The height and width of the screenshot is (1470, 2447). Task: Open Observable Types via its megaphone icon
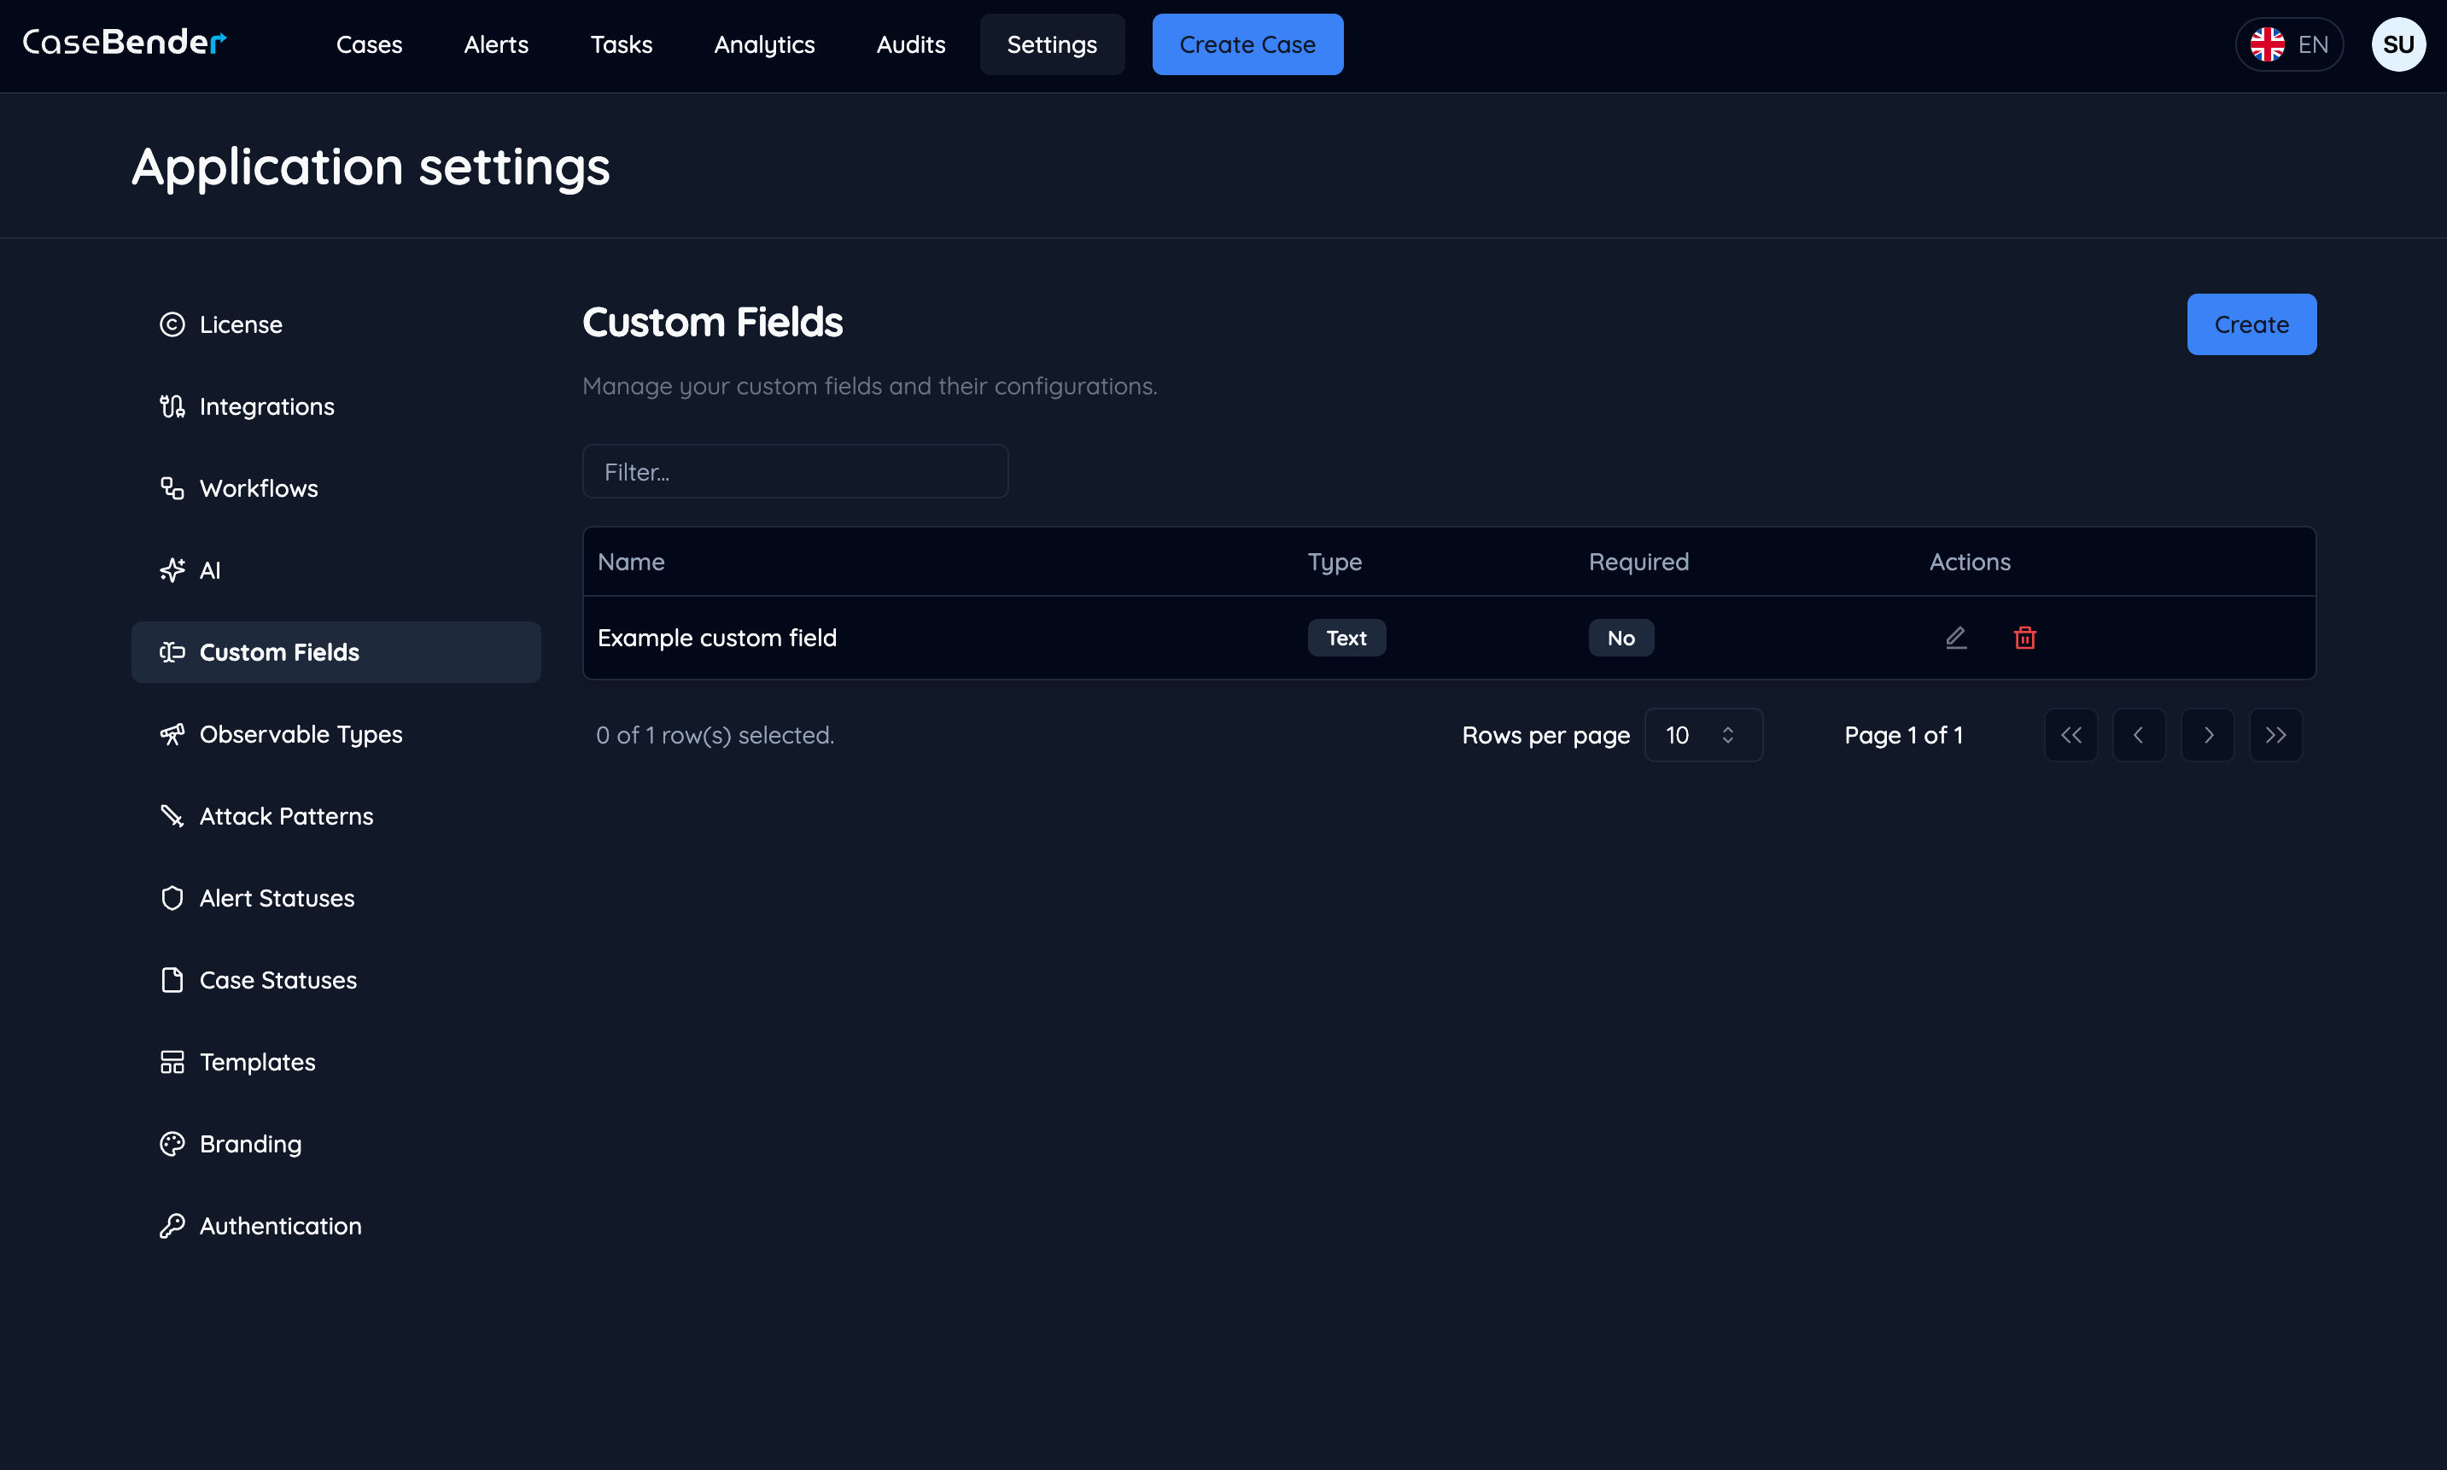tap(172, 734)
